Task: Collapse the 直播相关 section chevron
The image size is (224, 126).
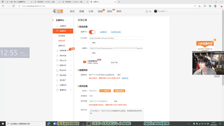Action: coord(71,31)
